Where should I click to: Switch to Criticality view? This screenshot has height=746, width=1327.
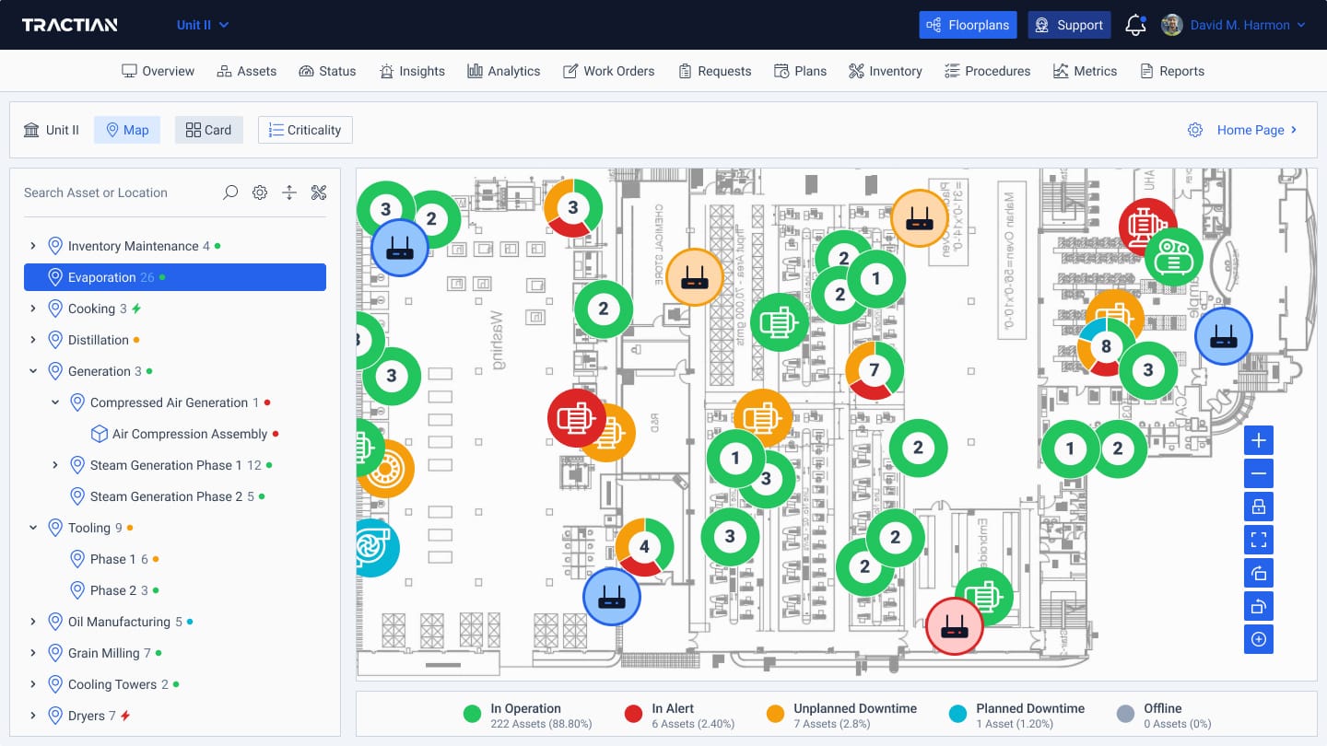click(x=305, y=130)
